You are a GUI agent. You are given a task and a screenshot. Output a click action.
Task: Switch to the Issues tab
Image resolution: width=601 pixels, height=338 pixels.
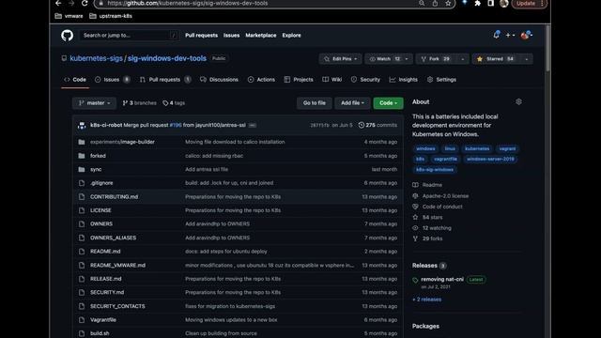pyautogui.click(x=113, y=80)
